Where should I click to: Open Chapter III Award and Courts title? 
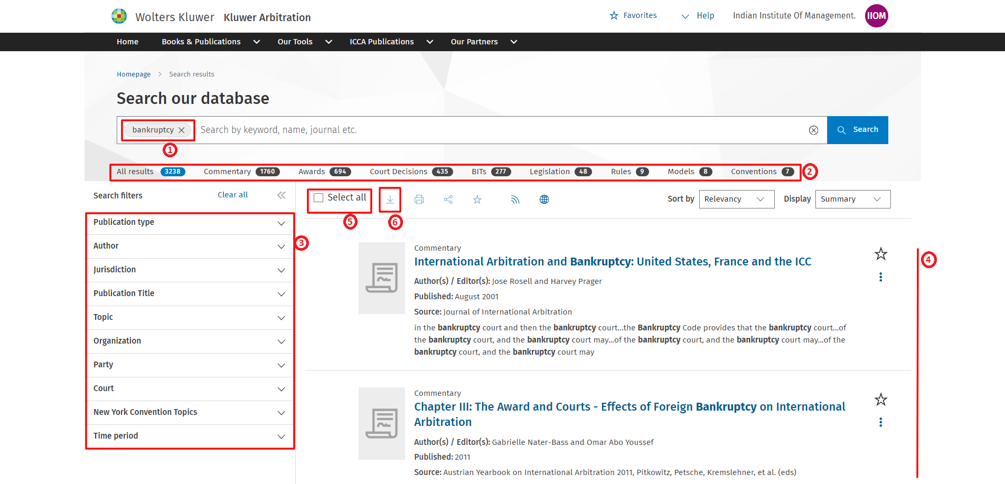630,414
